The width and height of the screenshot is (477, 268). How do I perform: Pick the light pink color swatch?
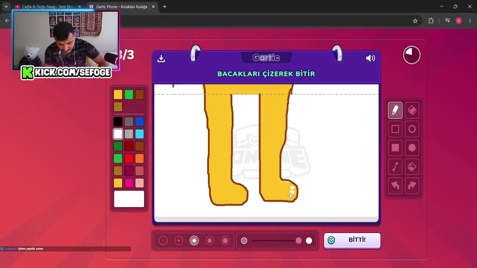coord(139,183)
